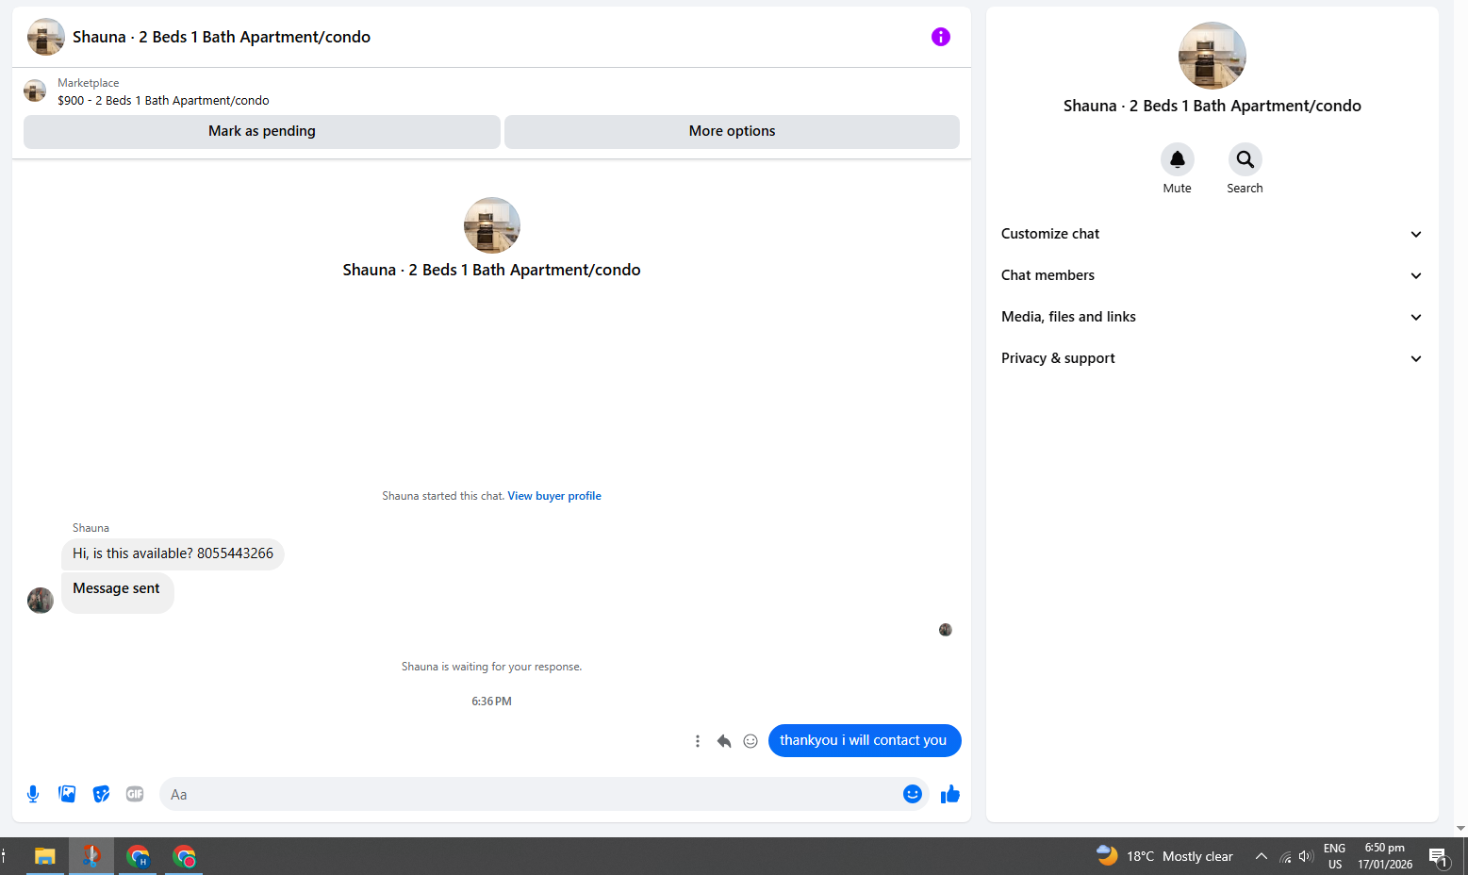Open View buyer profile link

pos(554,496)
